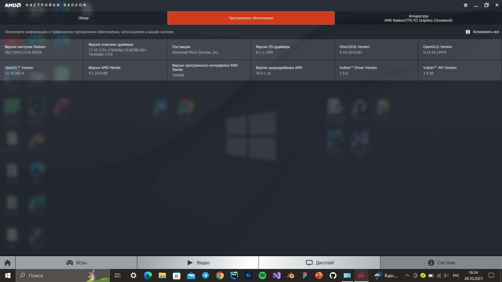Open the Windows Start menu
This screenshot has width=502, height=282.
tap(8, 275)
